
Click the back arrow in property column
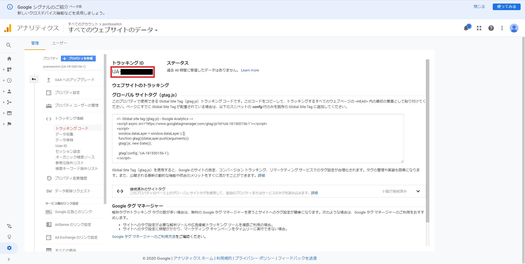tap(34, 79)
